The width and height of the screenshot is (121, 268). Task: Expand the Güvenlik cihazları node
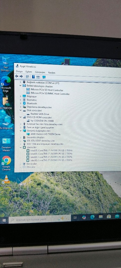(x=20, y=137)
